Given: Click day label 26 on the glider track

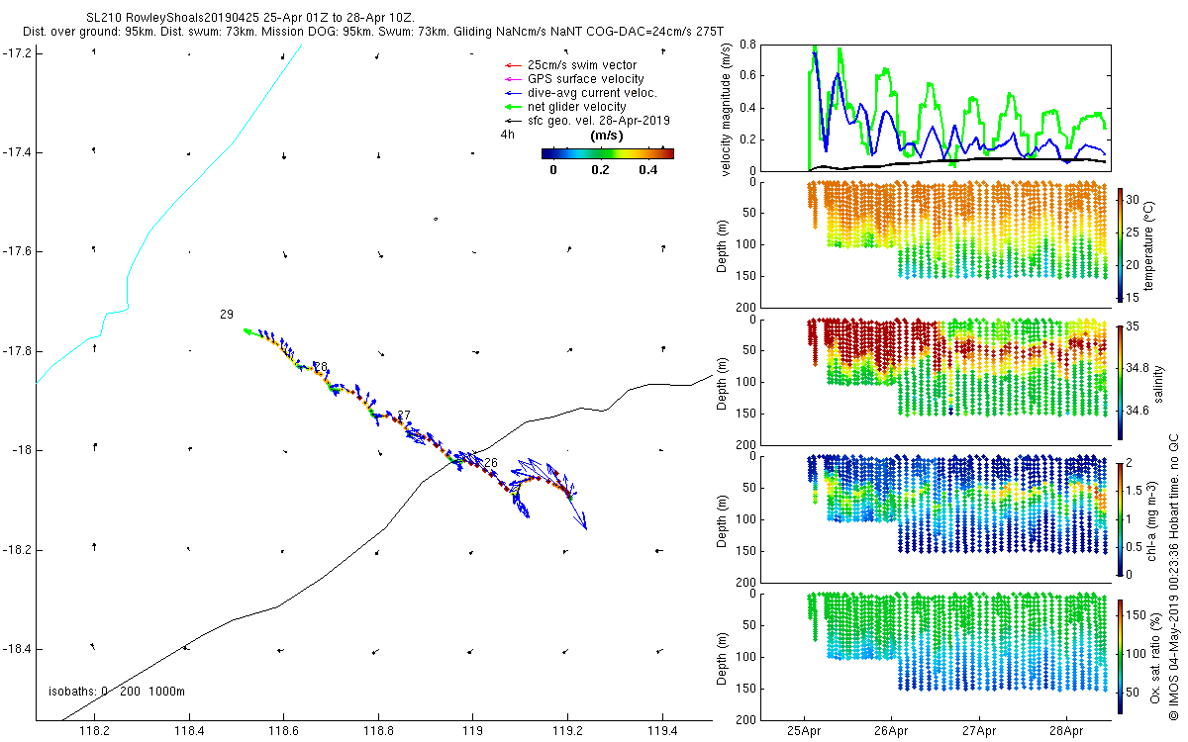Looking at the screenshot, I should (491, 463).
